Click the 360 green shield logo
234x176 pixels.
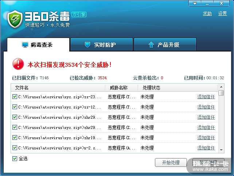point(15,19)
